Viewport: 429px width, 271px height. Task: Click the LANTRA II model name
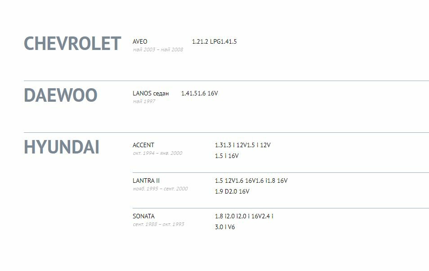pos(146,181)
